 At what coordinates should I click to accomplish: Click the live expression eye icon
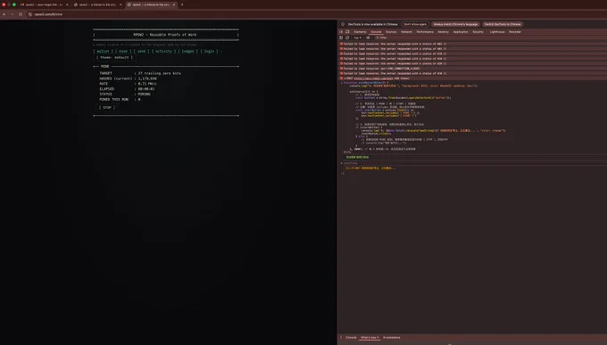pos(368,38)
